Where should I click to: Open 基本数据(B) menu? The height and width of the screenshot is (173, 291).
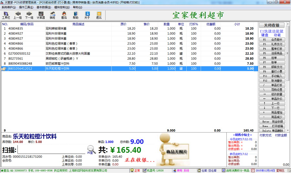point(44,7)
